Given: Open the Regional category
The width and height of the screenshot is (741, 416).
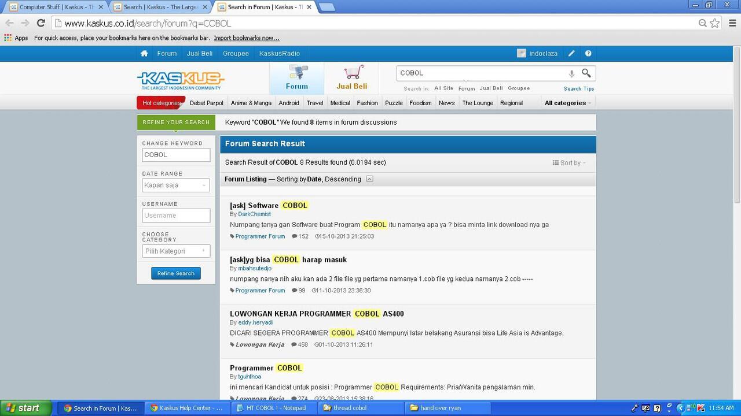Looking at the screenshot, I should pos(511,103).
